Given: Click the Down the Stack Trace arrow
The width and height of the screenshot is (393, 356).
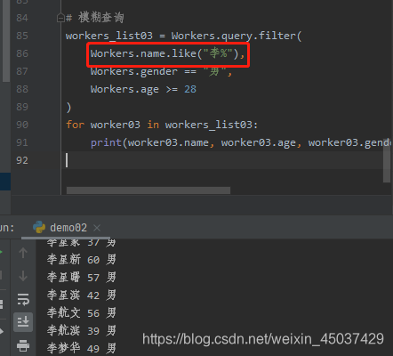Looking at the screenshot, I should point(23,276).
